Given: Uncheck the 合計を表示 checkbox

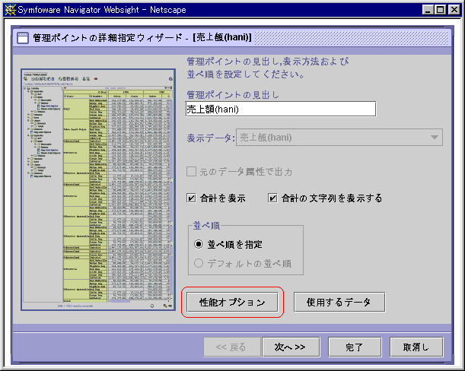Looking at the screenshot, I should tap(193, 198).
